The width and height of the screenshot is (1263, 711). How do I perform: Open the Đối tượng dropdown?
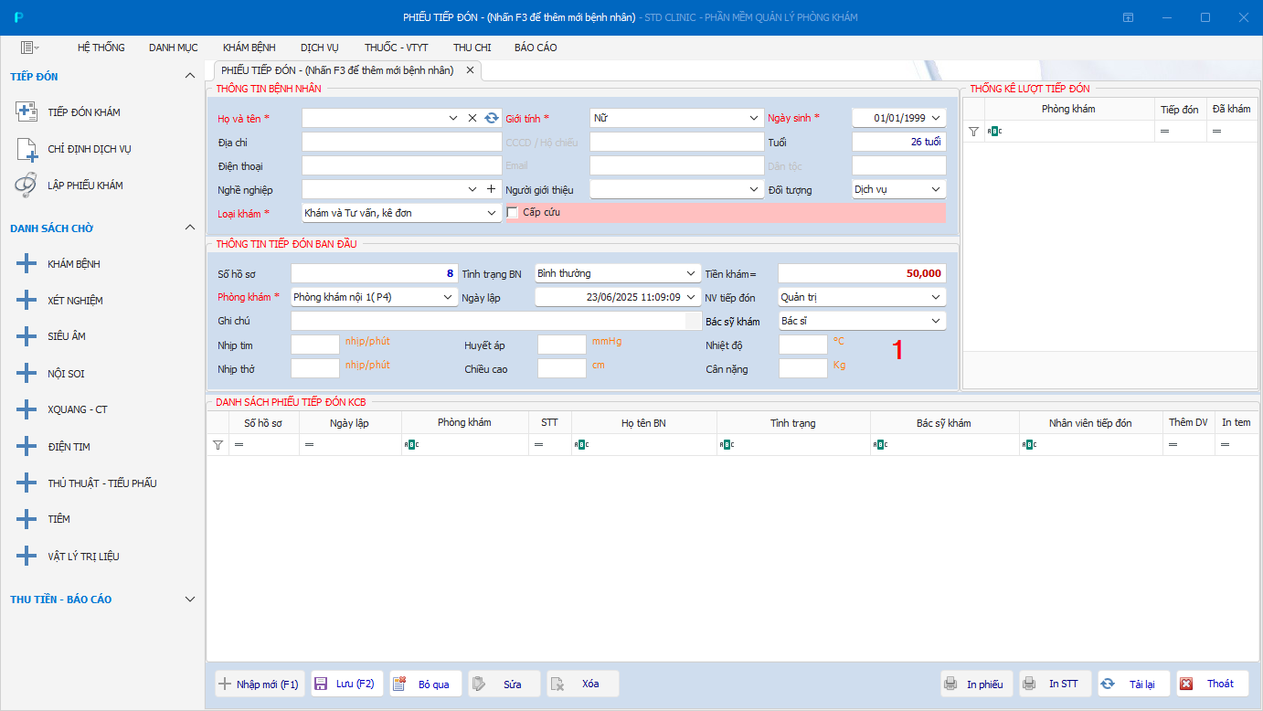pos(936,189)
